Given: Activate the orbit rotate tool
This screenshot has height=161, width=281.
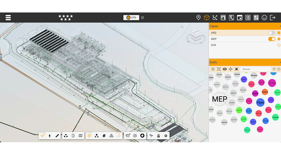Looking at the screenshot, I should pos(42,136).
